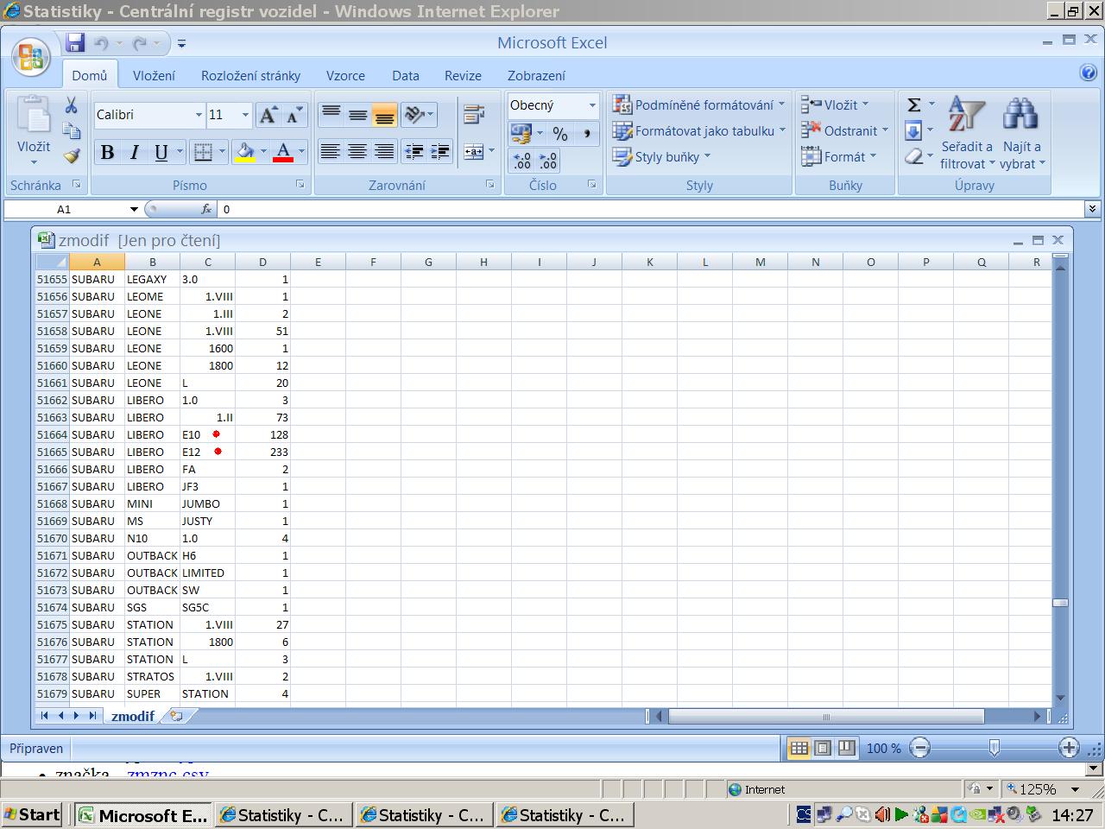The height and width of the screenshot is (829, 1105).
Task: Insert a new worksheet tab
Action: (x=177, y=716)
